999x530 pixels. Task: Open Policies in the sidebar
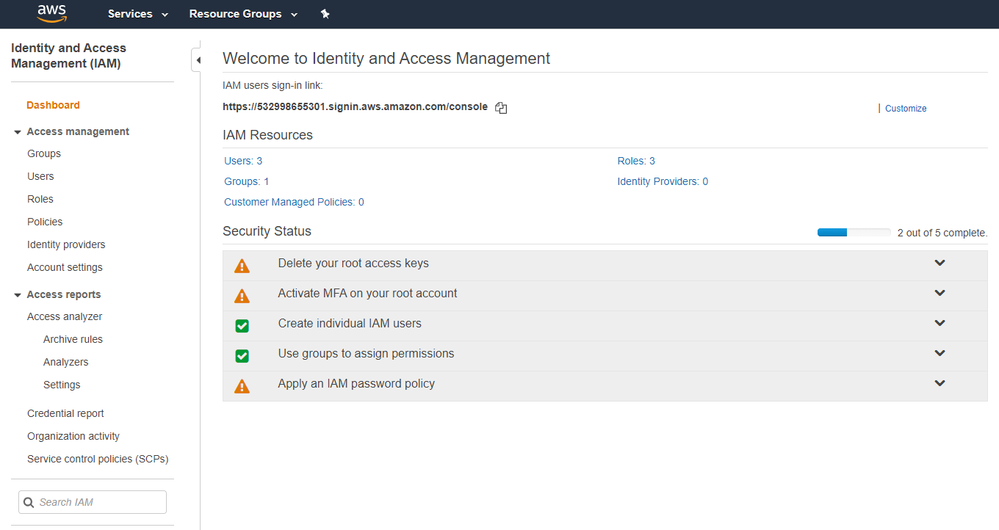(45, 222)
